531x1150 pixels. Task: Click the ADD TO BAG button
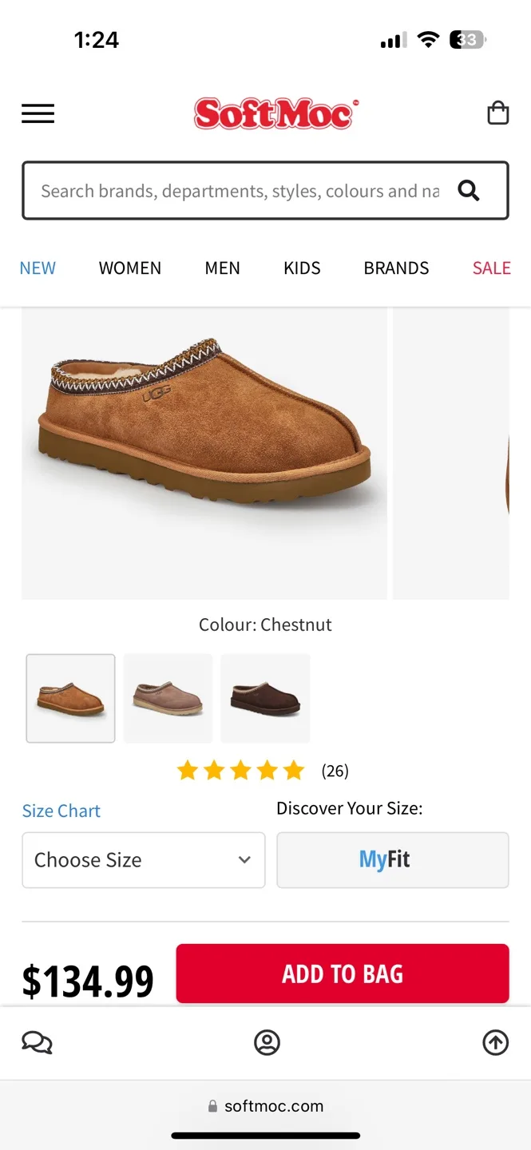pyautogui.click(x=342, y=974)
